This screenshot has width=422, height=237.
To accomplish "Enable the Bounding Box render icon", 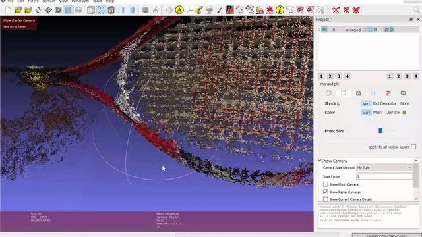I will click(x=91, y=11).
